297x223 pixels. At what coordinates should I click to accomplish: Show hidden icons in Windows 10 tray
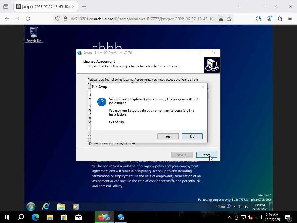click(229, 217)
